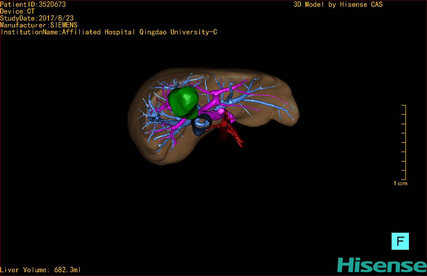This screenshot has width=427, height=276.
Task: Click the InstitutionName Affiliated Hospital Qingdao University-C line
Action: click(x=109, y=32)
